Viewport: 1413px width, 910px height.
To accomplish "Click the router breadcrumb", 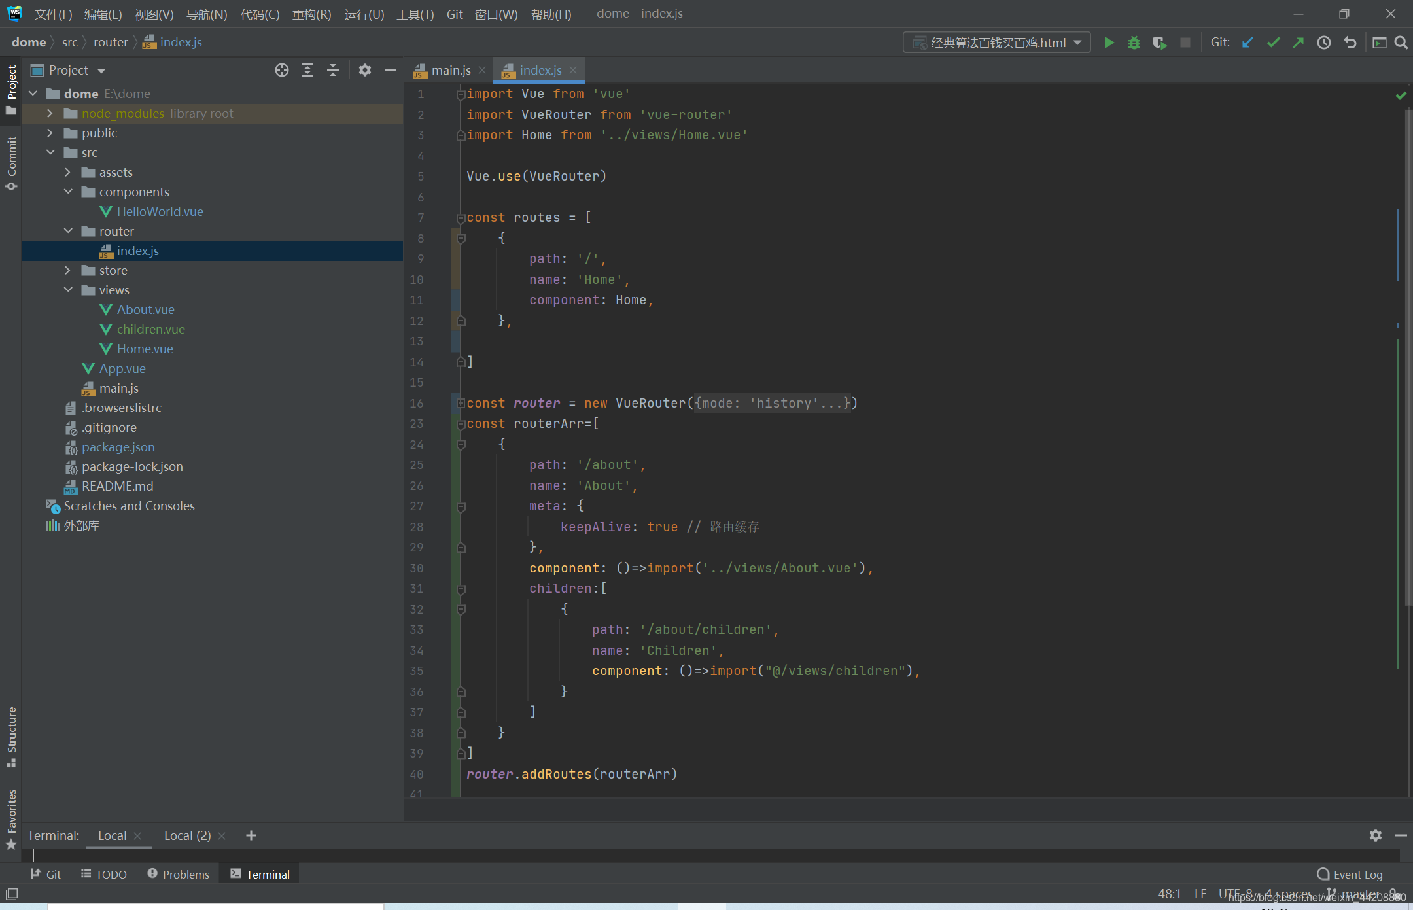I will [x=111, y=43].
